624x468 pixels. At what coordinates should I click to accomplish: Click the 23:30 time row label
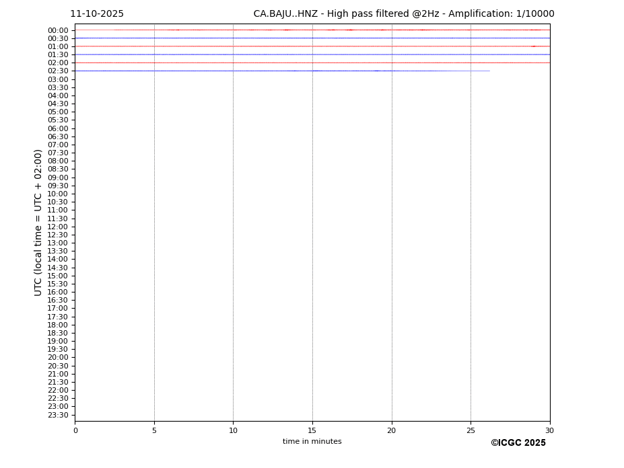click(57, 415)
